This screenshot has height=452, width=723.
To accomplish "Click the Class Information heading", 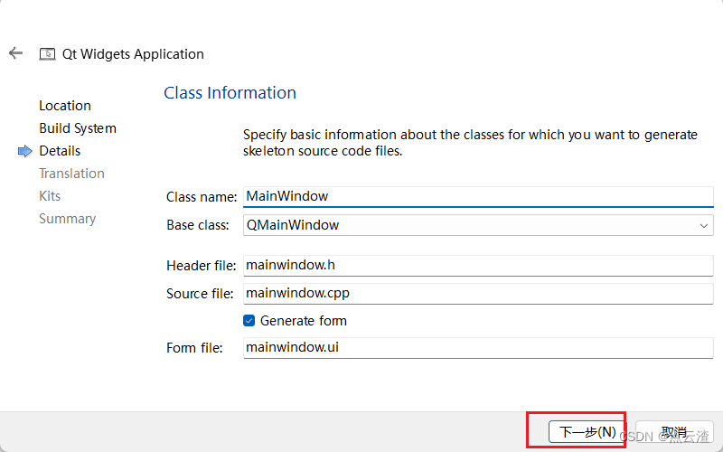I will [230, 93].
